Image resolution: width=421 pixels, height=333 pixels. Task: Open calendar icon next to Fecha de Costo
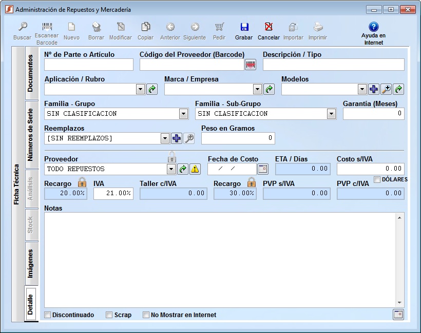(x=262, y=169)
